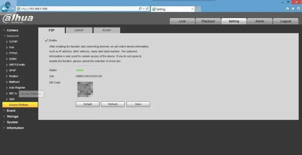
Task: Click the Dahua logo
Action: pyautogui.click(x=18, y=19)
